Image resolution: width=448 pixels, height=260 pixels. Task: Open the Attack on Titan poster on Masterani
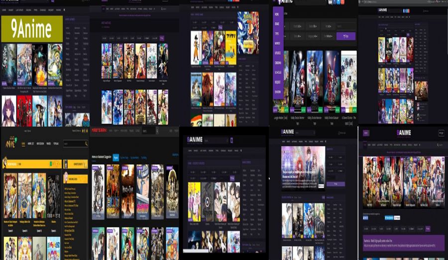(128, 192)
